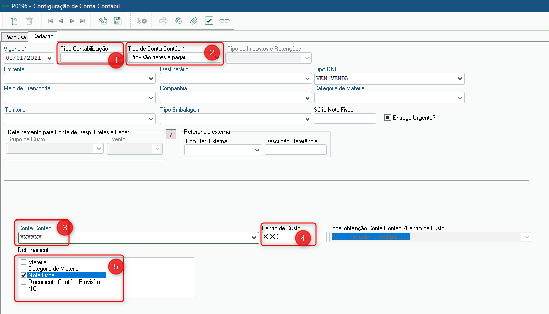
Task: Click the chain link toolbar icon
Action: coord(224,21)
